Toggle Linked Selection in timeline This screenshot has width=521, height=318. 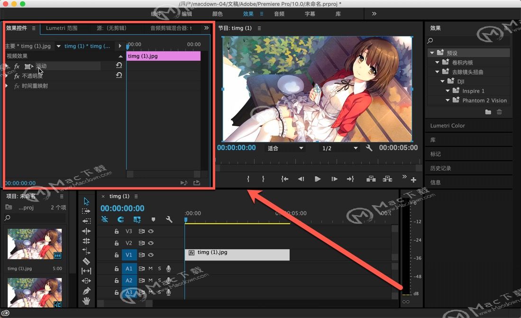[x=137, y=219]
